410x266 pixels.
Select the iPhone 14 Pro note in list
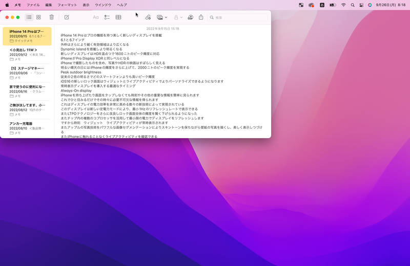click(27, 36)
